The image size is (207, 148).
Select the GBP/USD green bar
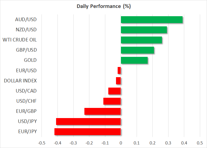tap(137, 50)
